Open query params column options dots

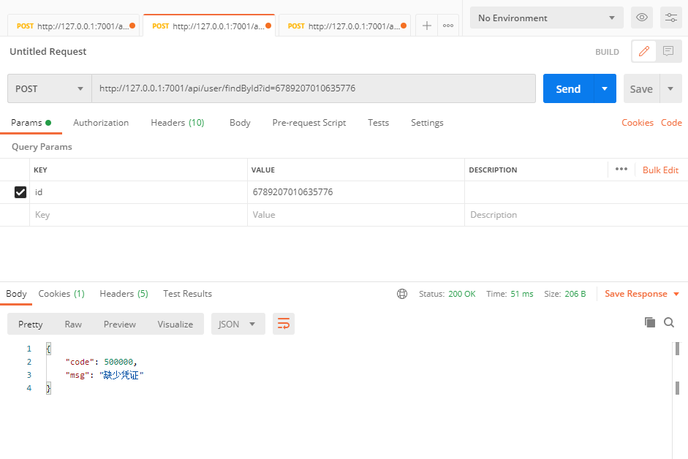click(621, 170)
